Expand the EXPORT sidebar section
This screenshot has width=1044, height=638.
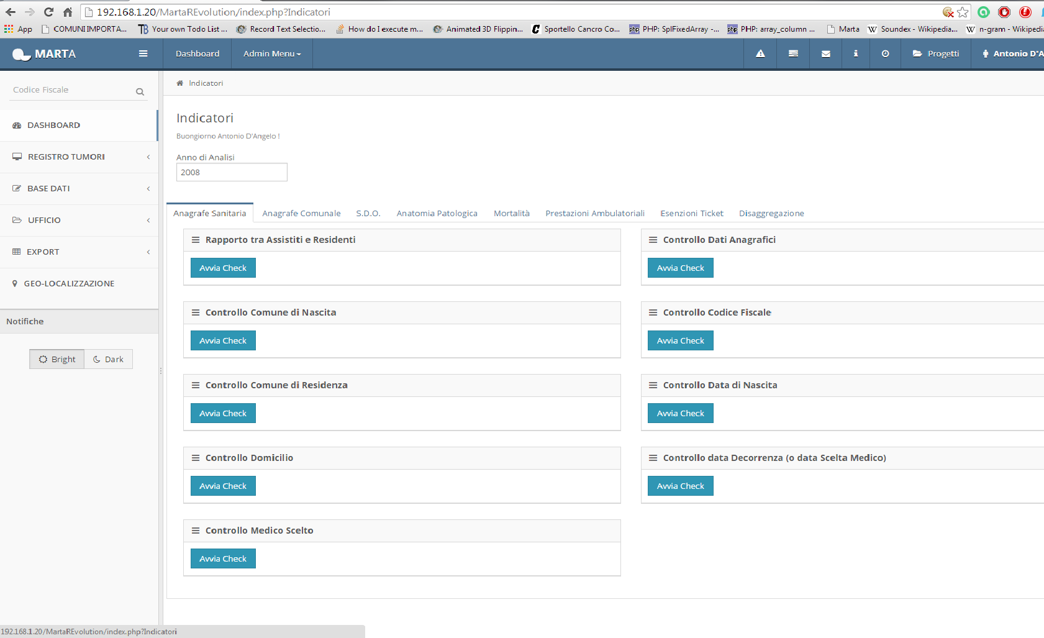click(43, 252)
